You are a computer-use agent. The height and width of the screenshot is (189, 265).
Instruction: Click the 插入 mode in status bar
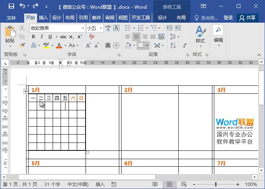click(x=100, y=184)
